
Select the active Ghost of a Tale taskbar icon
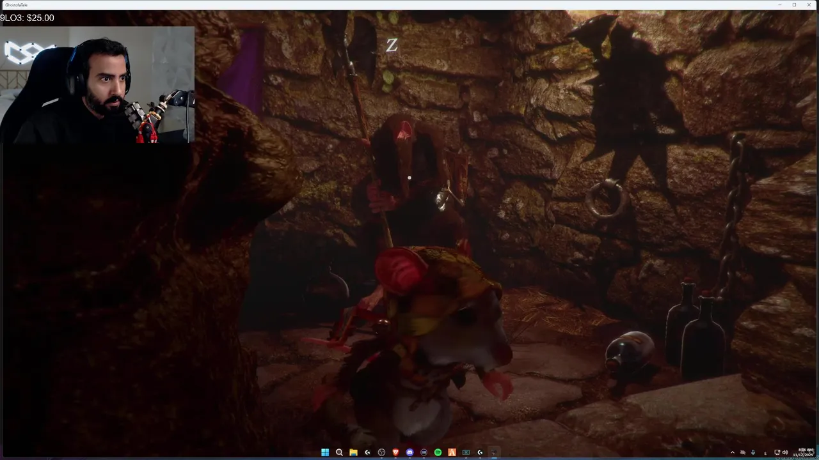pos(494,452)
